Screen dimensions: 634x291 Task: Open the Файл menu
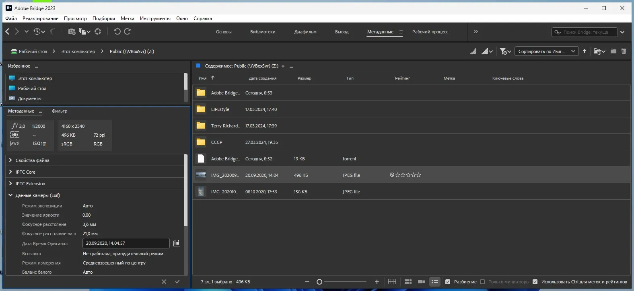coord(11,18)
